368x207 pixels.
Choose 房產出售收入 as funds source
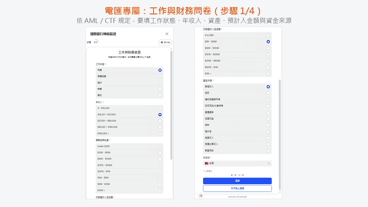pos(237,144)
